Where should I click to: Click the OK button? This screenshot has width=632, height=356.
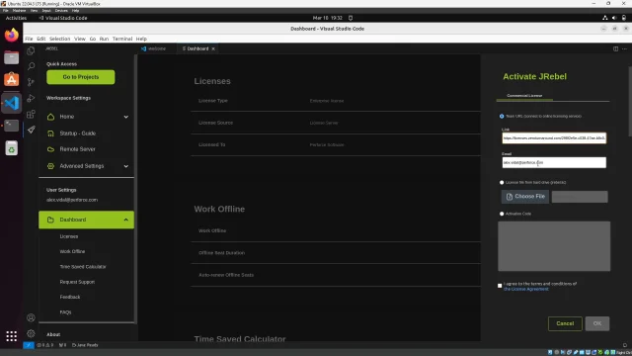click(597, 323)
